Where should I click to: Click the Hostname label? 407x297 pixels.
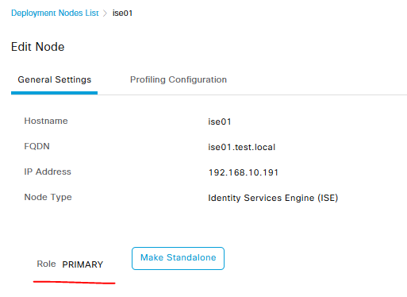point(46,121)
